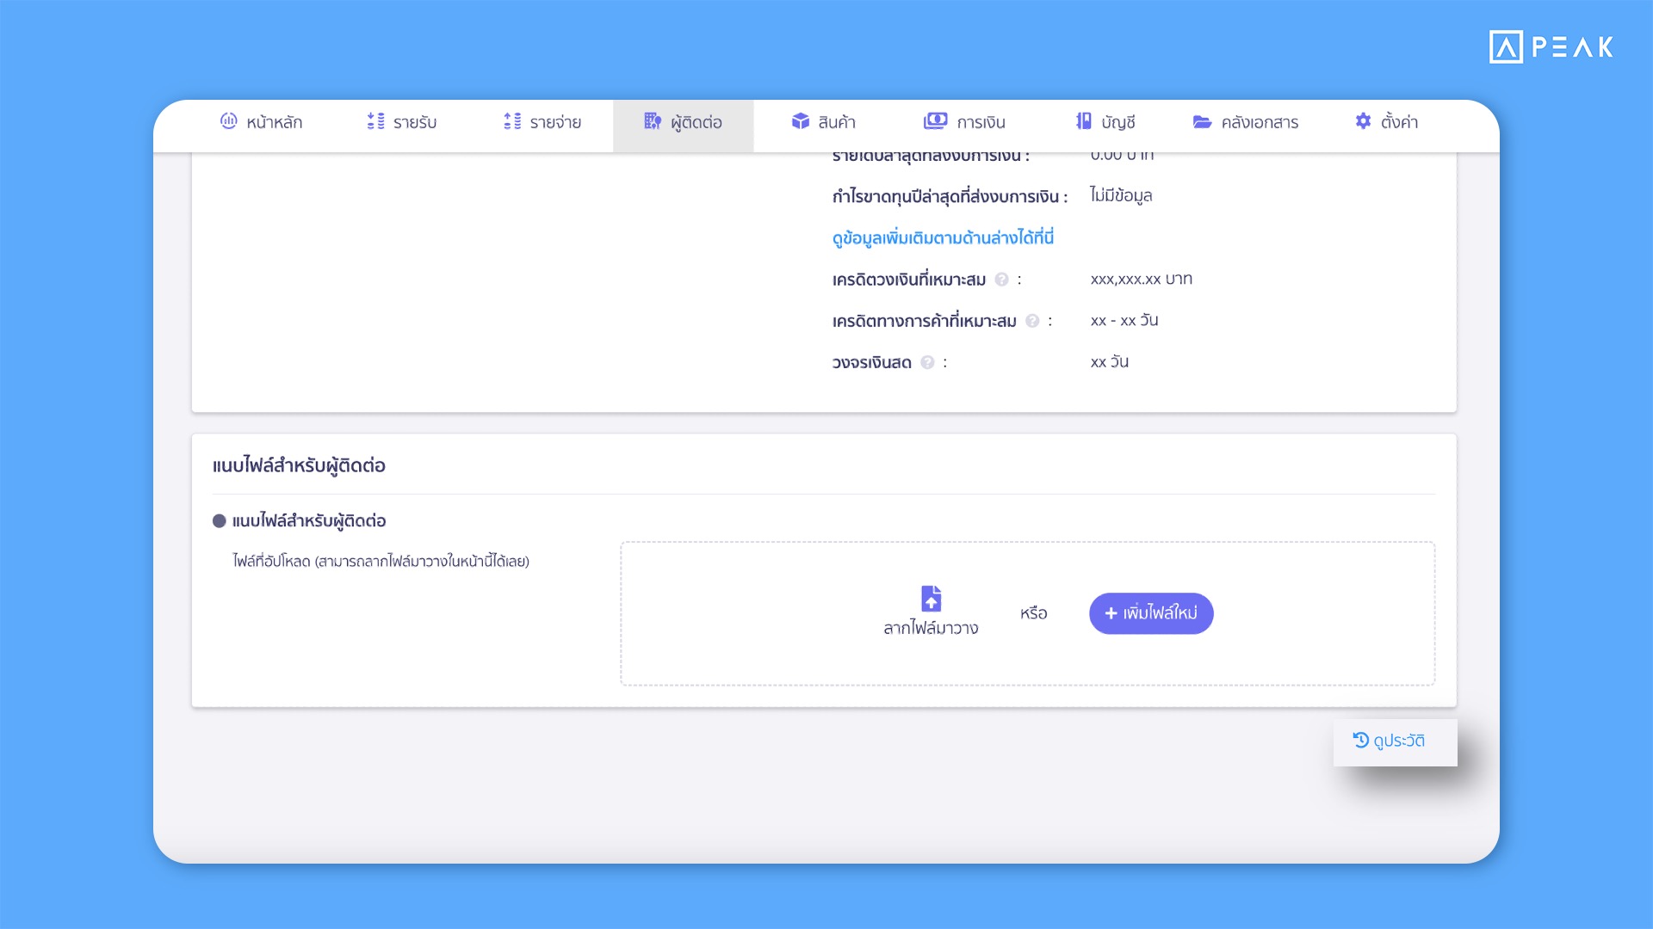Click the ไม่มีข้อมูล value text
Viewport: 1653px width, 929px height.
(x=1121, y=195)
